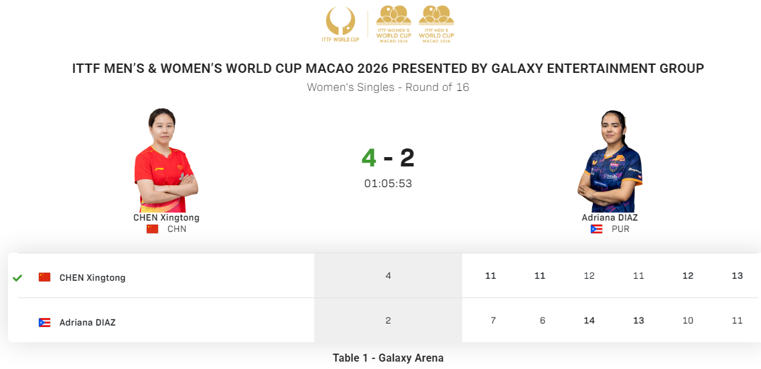Click the Women's Singles - Round of 16 subtitle
The width and height of the screenshot is (761, 369).
click(x=389, y=88)
